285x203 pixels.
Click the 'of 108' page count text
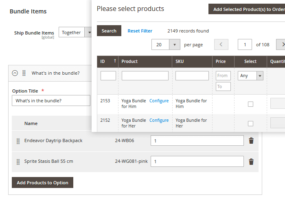(x=263, y=45)
